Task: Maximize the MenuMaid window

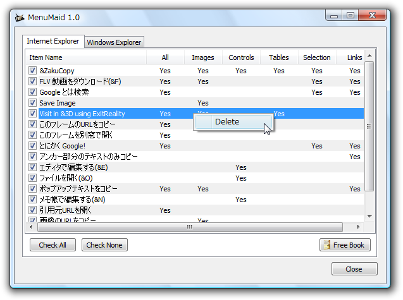Action: [x=350, y=15]
